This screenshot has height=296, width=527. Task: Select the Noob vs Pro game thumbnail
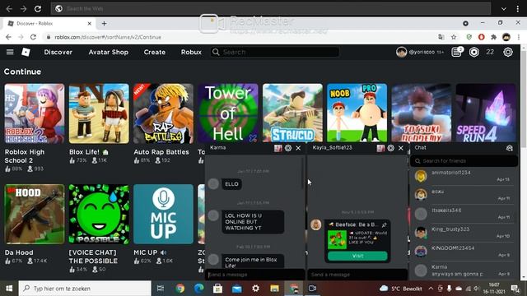point(357,113)
